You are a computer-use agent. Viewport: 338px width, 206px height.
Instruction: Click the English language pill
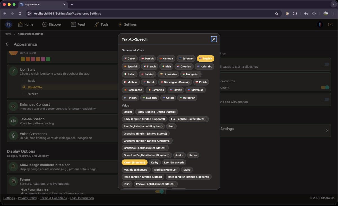click(205, 59)
